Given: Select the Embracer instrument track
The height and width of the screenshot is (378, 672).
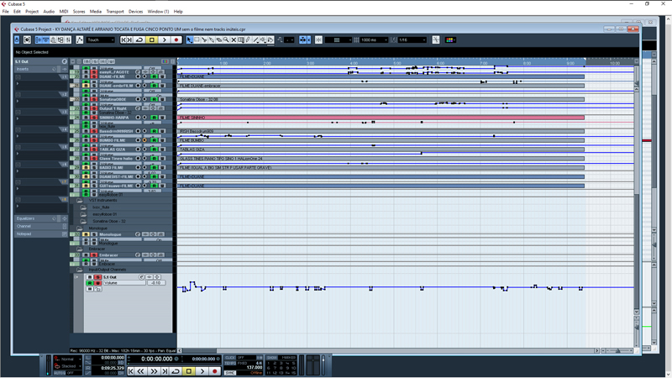Looking at the screenshot, I should [x=108, y=255].
